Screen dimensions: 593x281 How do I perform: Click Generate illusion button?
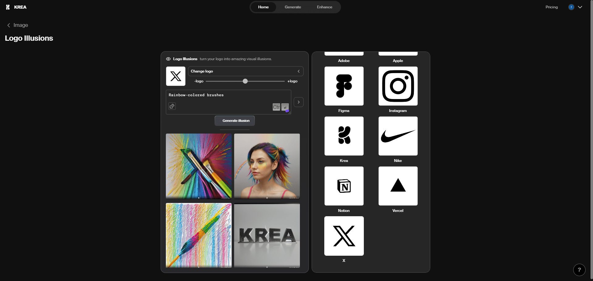tap(235, 121)
